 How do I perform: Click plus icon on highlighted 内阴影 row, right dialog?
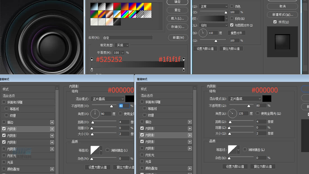click(x=190, y=135)
